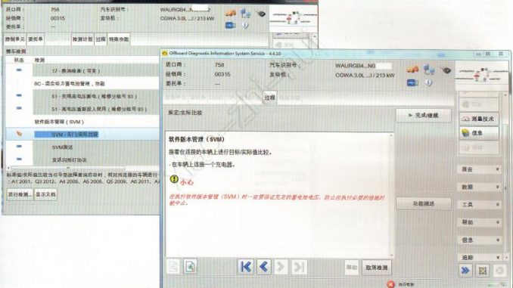Click the double chevron arrow icon at bottom right
This screenshot has width=513, height=288.
pos(465,271)
